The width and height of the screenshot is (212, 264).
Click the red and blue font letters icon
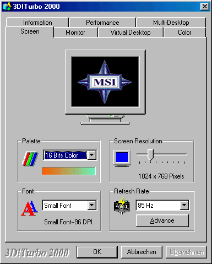tap(29, 208)
